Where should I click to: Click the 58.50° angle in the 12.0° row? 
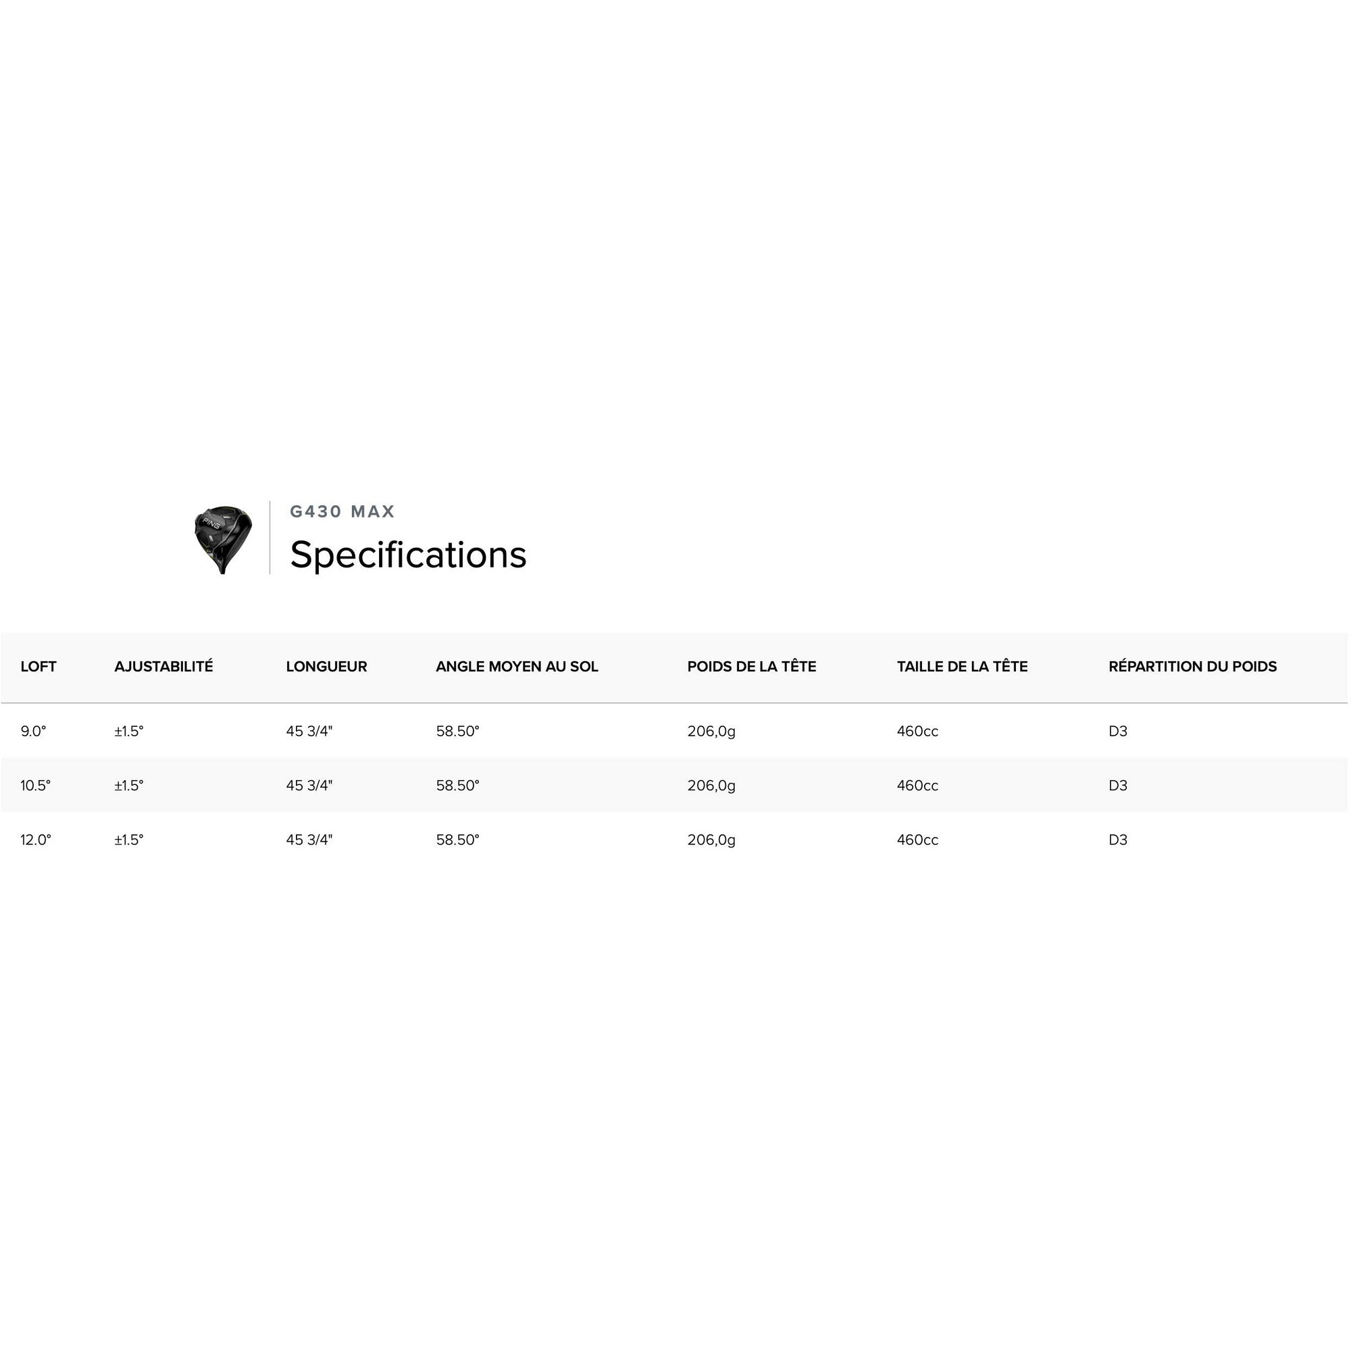coord(458,840)
